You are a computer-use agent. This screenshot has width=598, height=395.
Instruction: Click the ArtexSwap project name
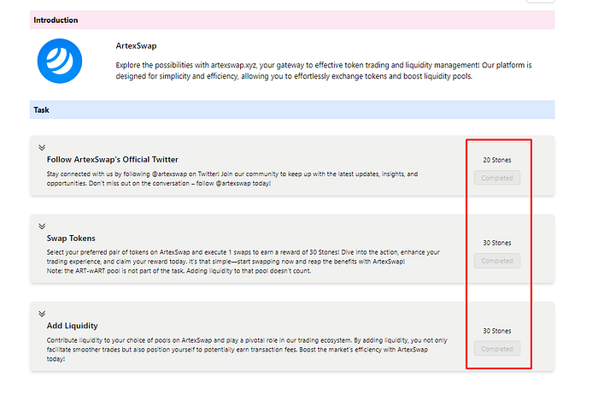136,46
